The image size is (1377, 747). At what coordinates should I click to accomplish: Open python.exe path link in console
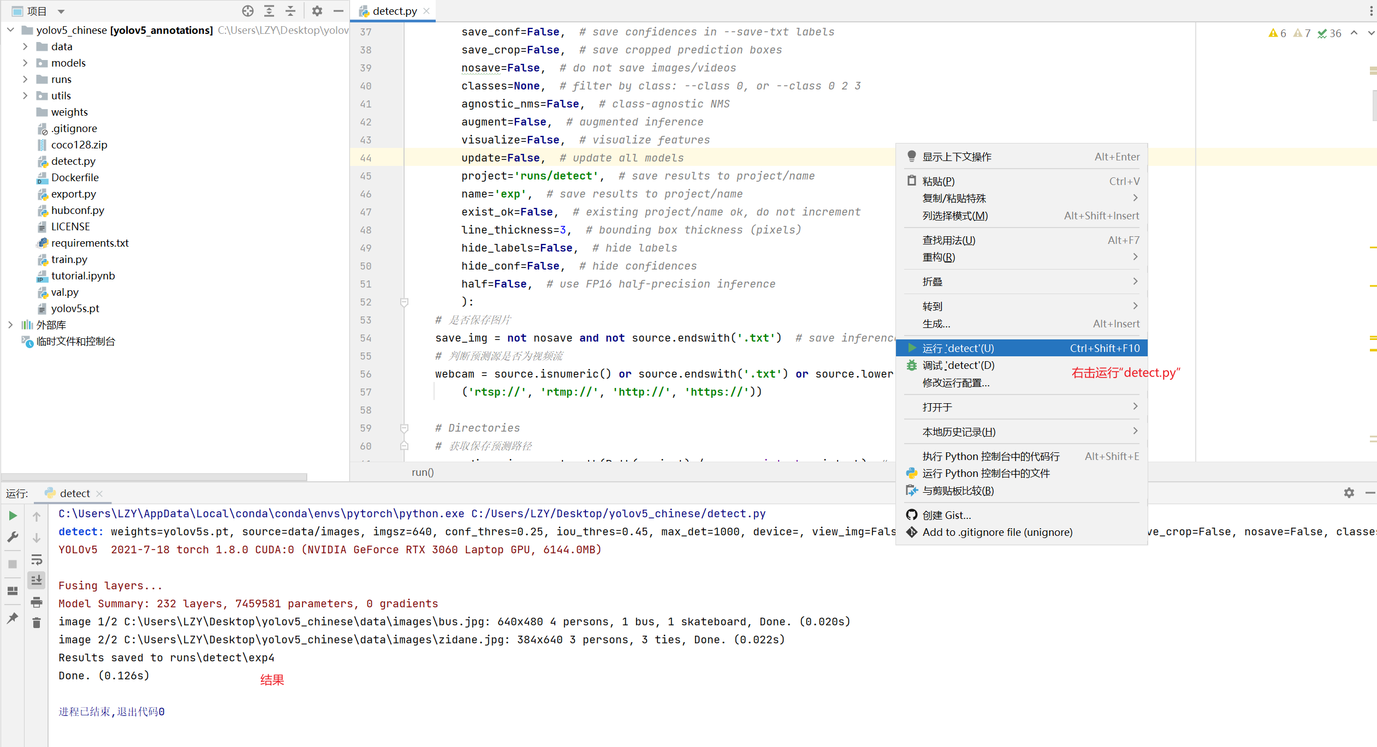click(x=261, y=513)
